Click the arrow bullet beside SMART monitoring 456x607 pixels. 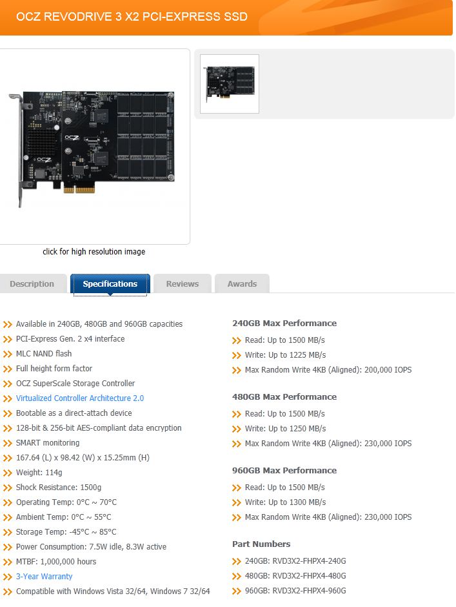coord(7,443)
